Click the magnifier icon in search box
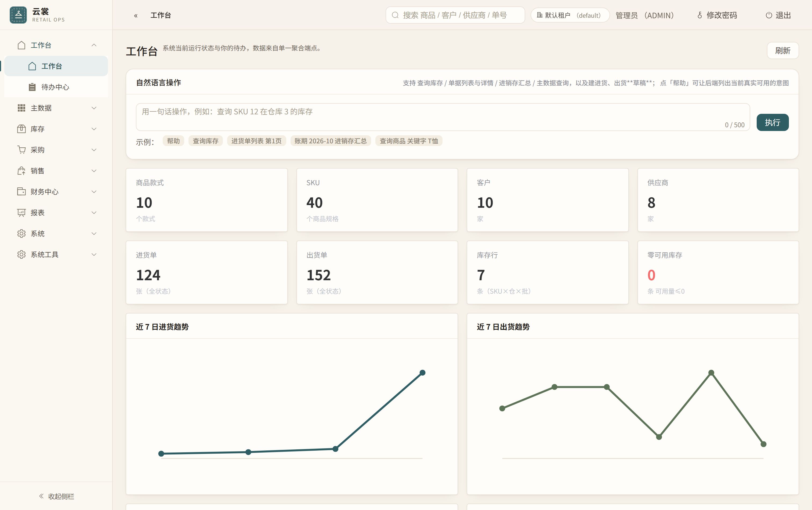 395,15
